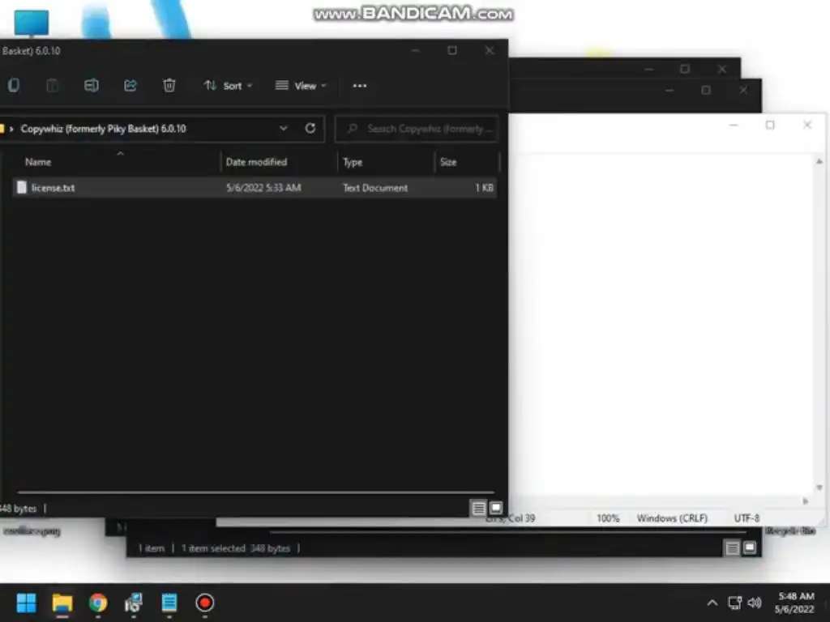Image resolution: width=830 pixels, height=622 pixels.
Task: Open Bandicam recorder from the taskbar
Action: point(205,603)
